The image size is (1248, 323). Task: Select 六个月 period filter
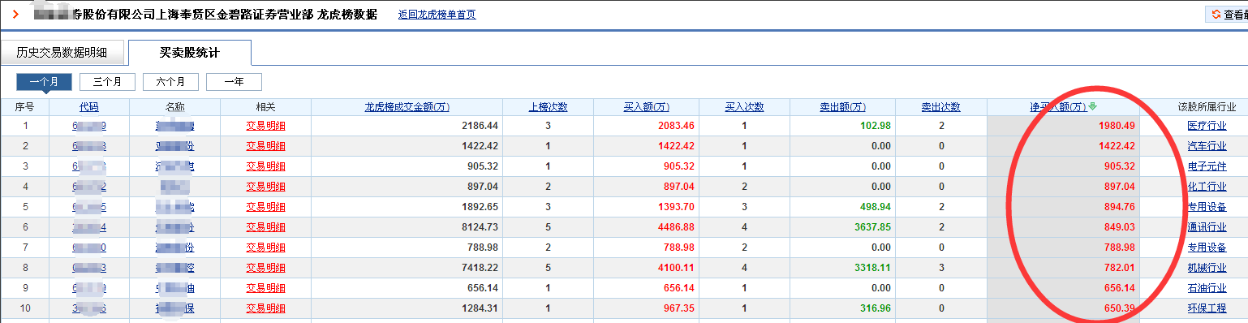click(170, 81)
